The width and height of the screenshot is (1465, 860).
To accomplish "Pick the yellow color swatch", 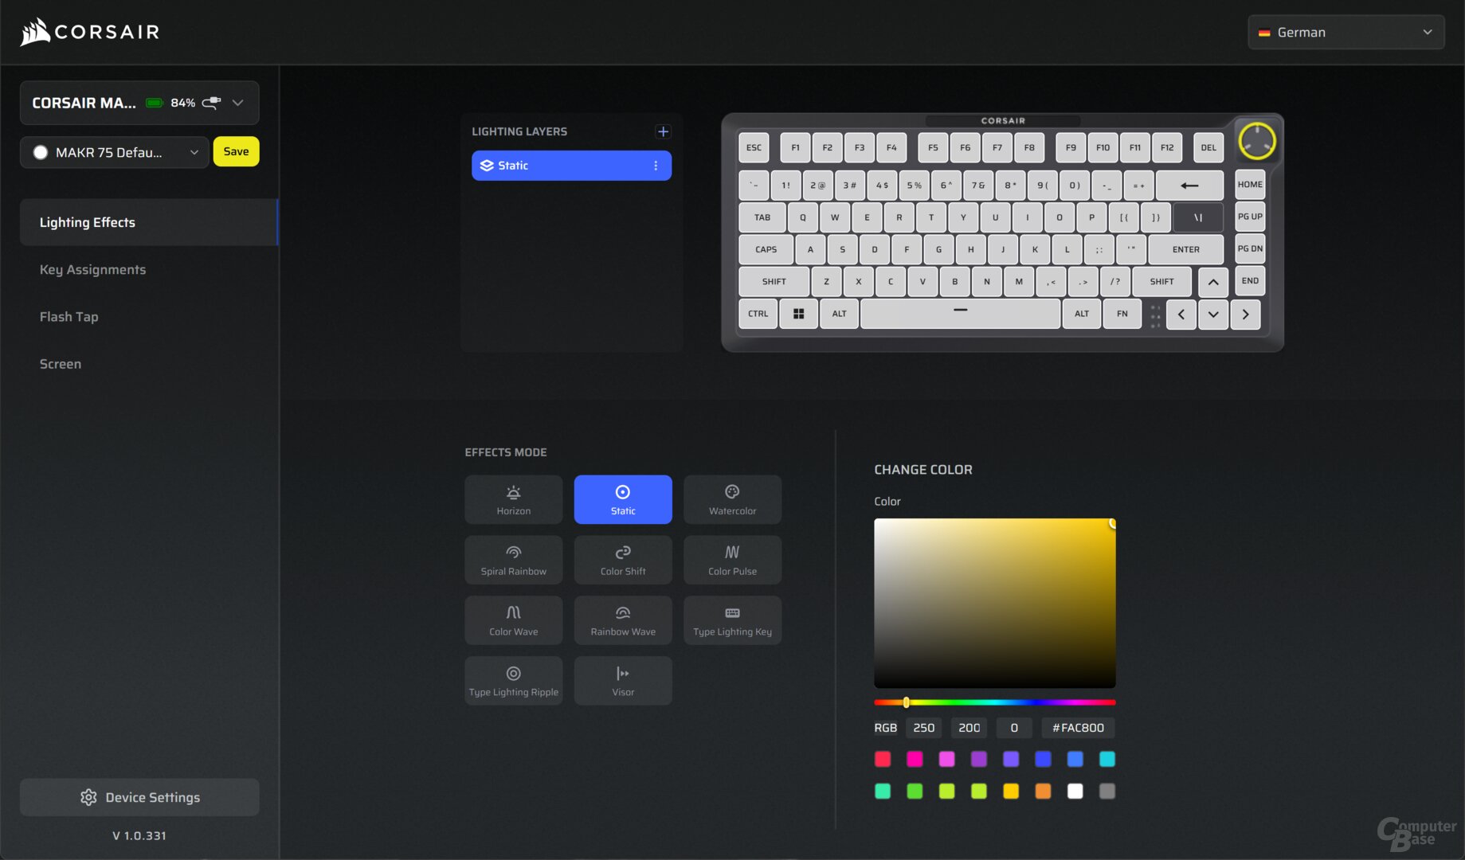I will (1011, 791).
